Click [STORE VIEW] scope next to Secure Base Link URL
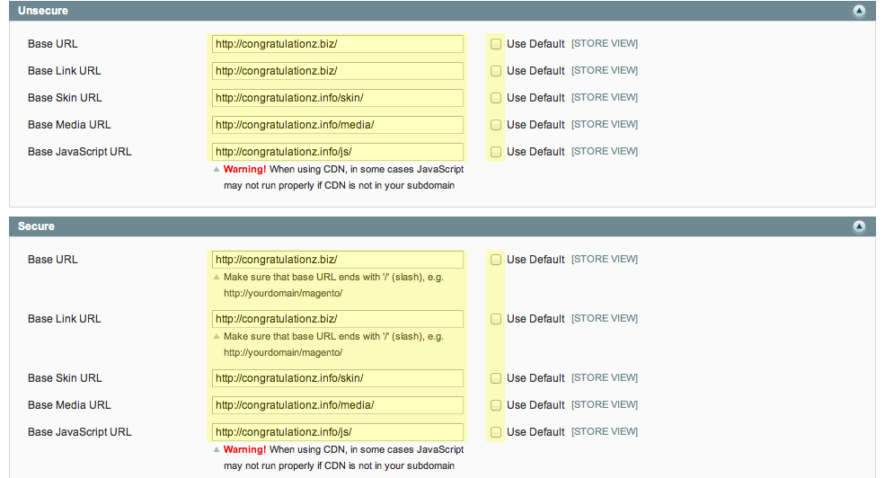885x478 pixels. (x=605, y=318)
